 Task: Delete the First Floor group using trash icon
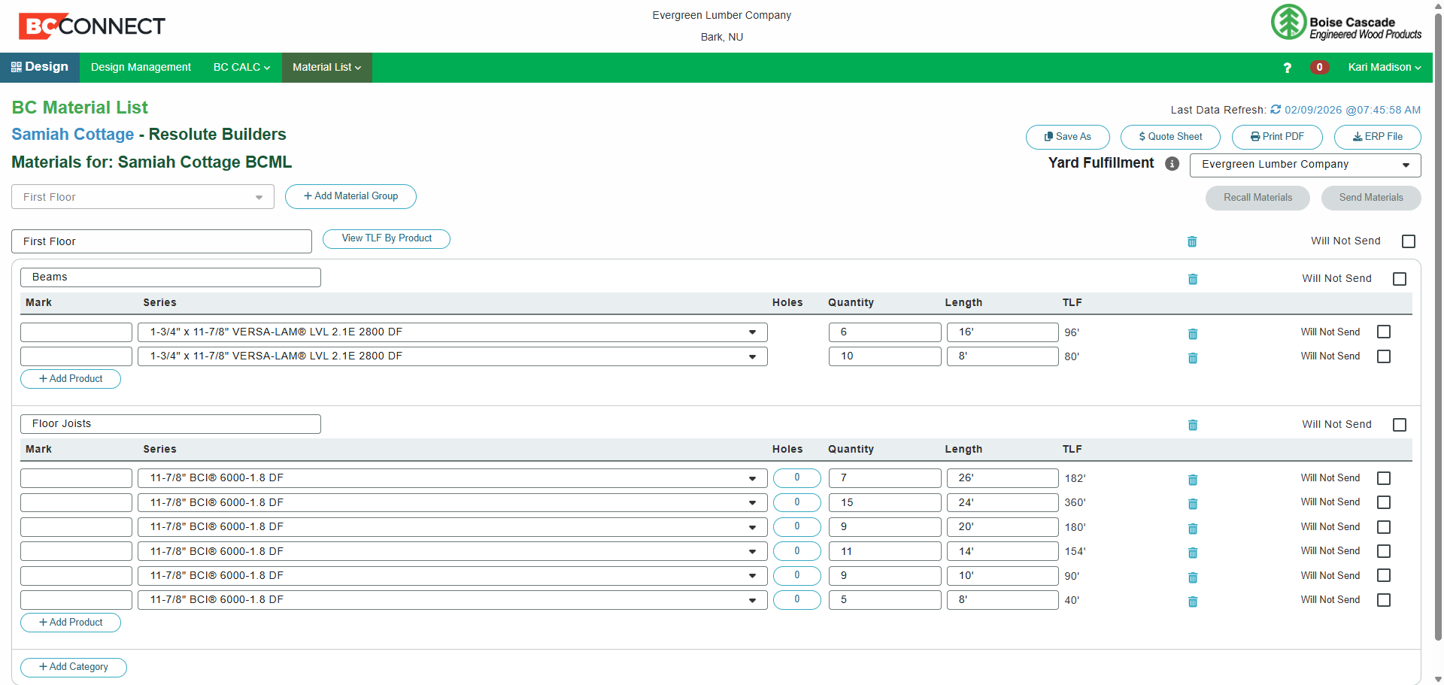tap(1192, 241)
